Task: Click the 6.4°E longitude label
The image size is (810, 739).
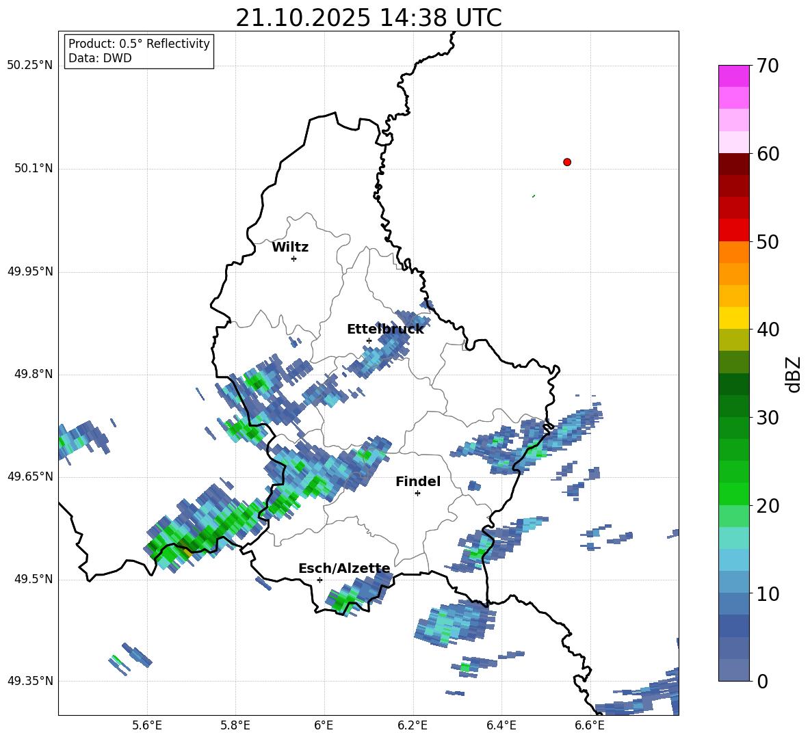Action: tap(501, 725)
